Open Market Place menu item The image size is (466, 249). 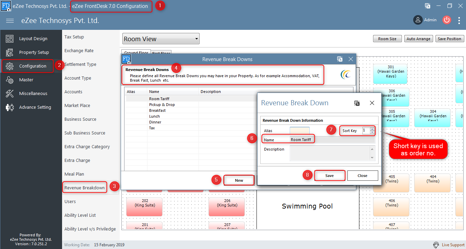(77, 106)
